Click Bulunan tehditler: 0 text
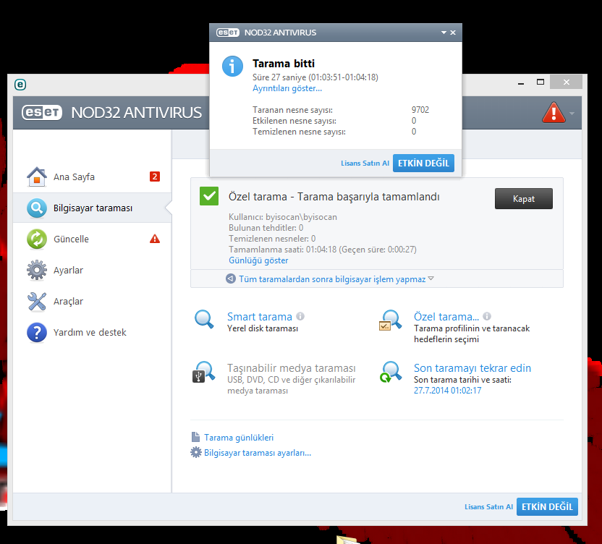The width and height of the screenshot is (602, 544). tap(266, 228)
